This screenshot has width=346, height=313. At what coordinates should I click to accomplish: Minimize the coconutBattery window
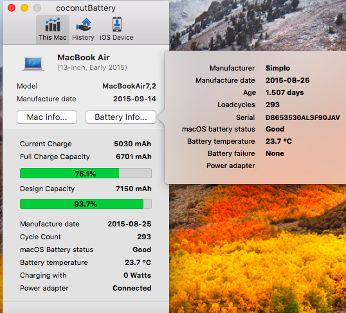point(24,8)
